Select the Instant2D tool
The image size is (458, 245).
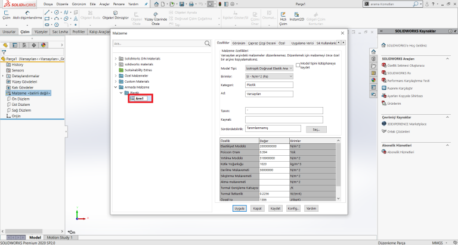tap(297, 15)
